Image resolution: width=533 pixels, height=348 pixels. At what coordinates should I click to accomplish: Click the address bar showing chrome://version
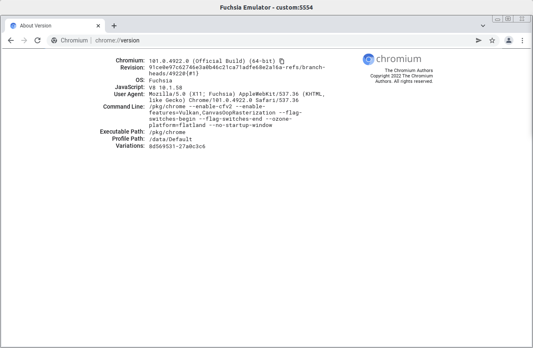(117, 40)
